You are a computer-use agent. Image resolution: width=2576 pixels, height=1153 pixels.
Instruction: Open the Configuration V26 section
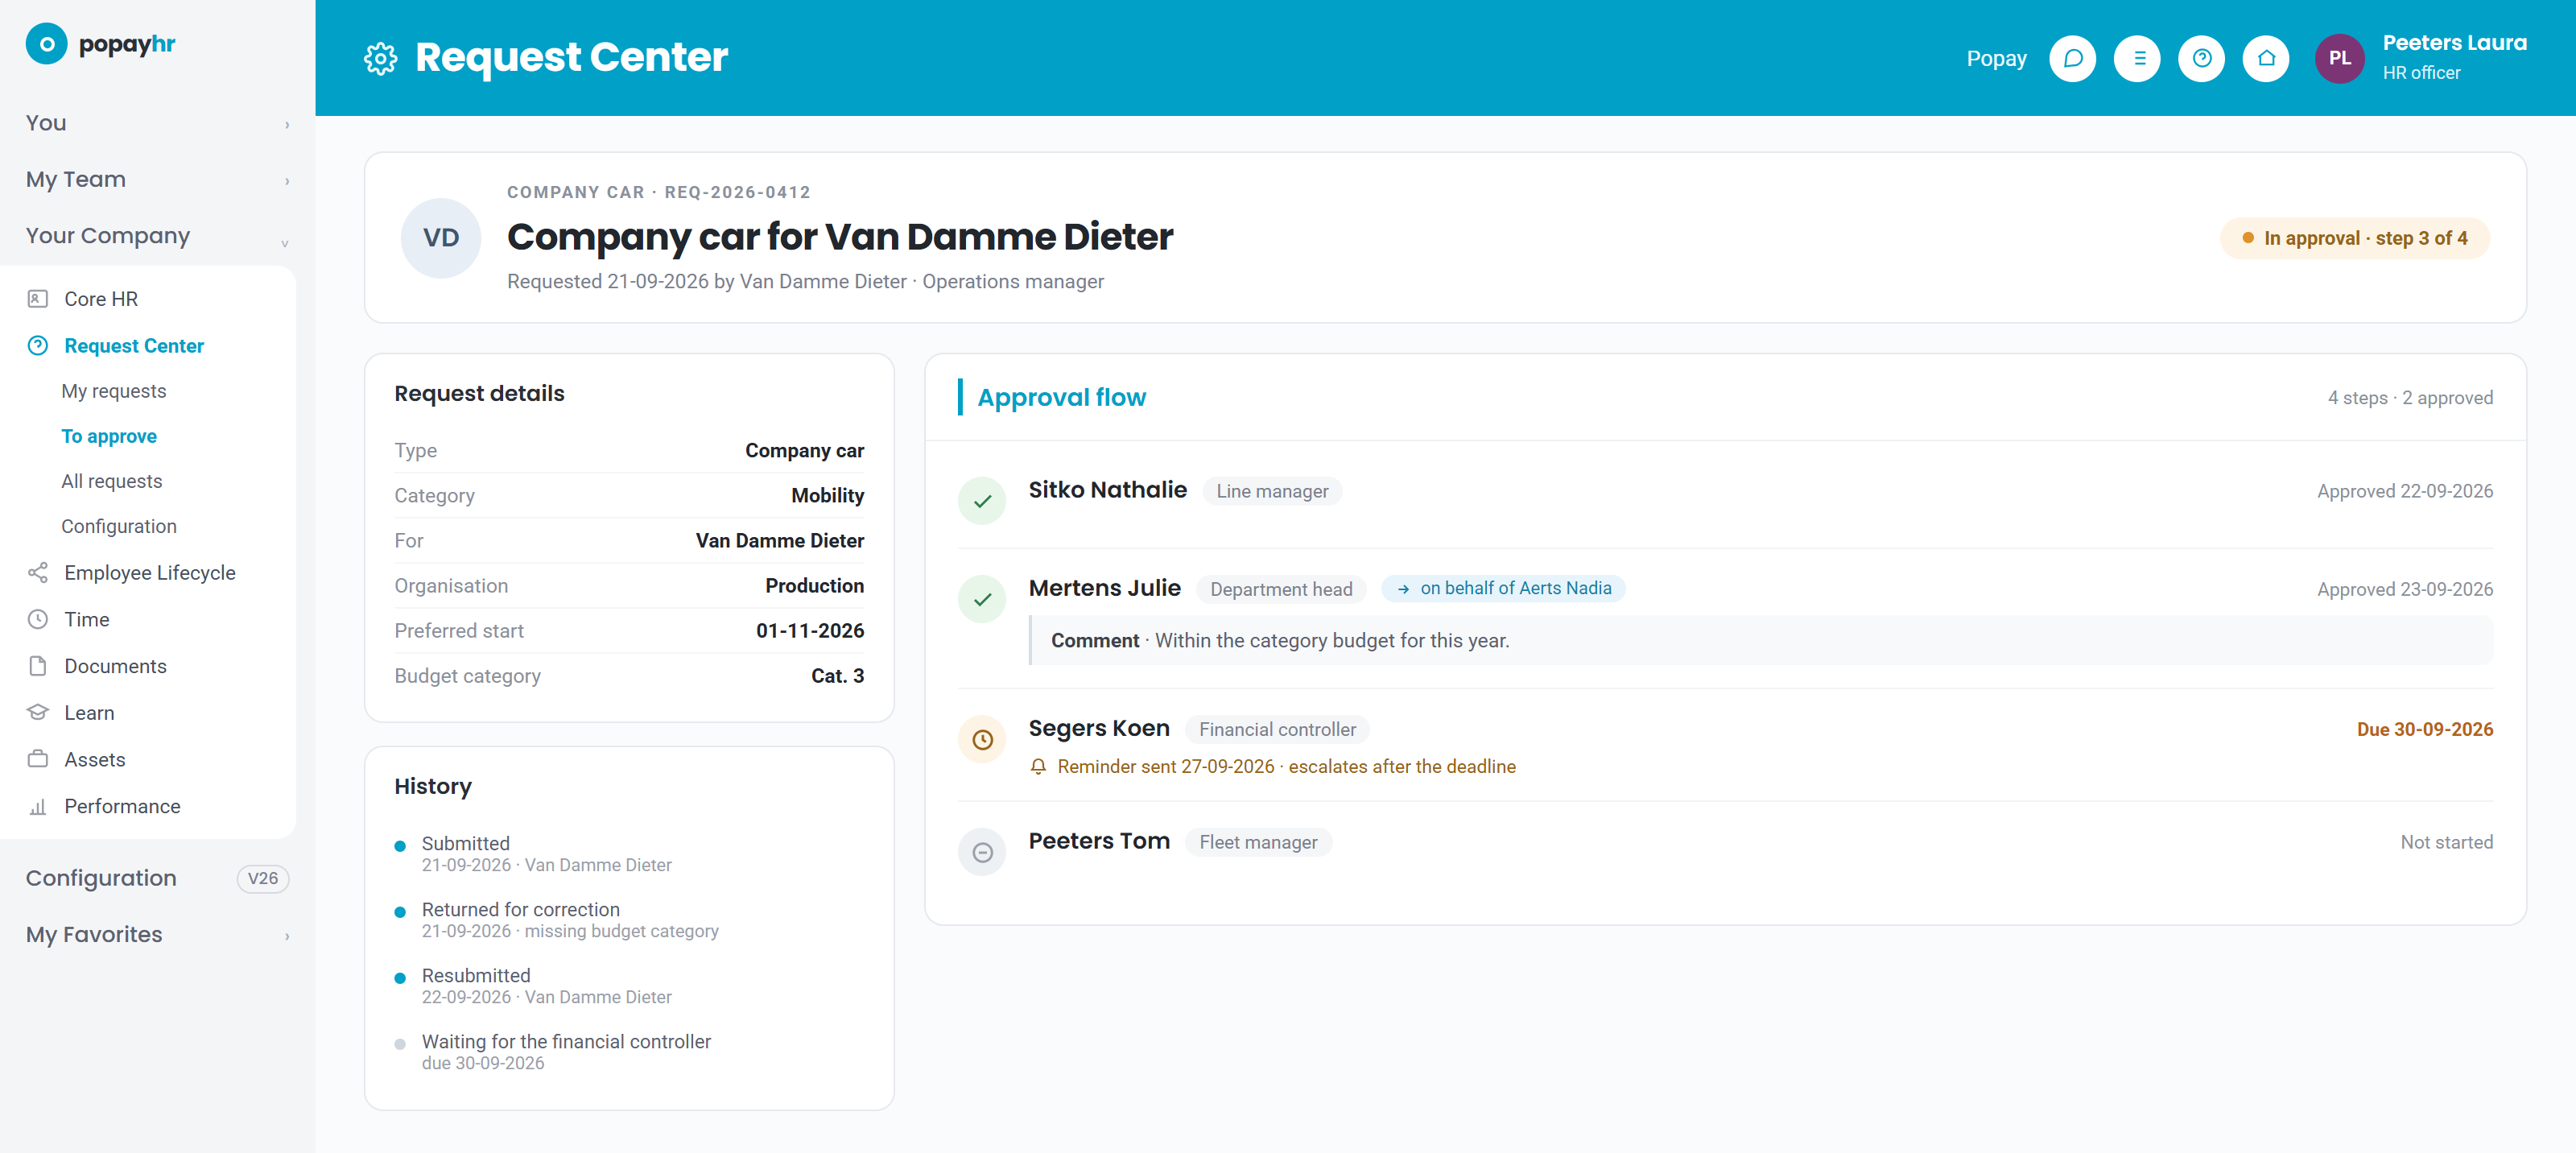157,878
